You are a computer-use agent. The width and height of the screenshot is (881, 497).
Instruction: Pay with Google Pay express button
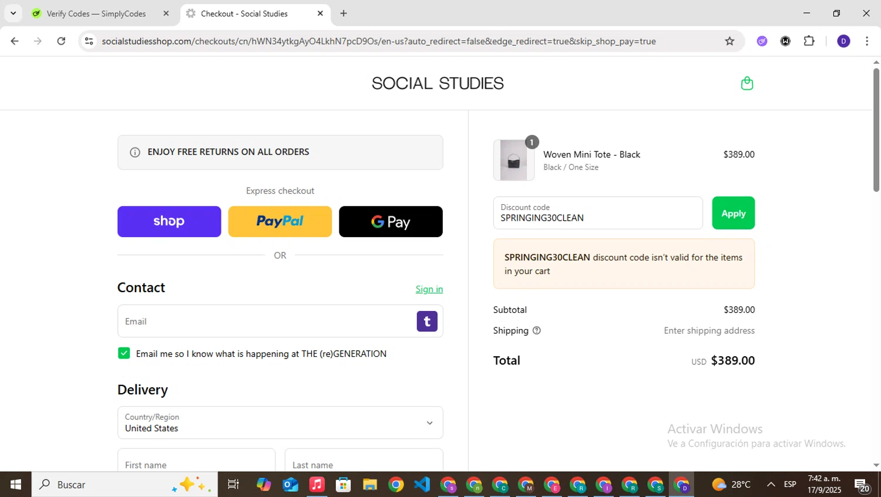[391, 221]
